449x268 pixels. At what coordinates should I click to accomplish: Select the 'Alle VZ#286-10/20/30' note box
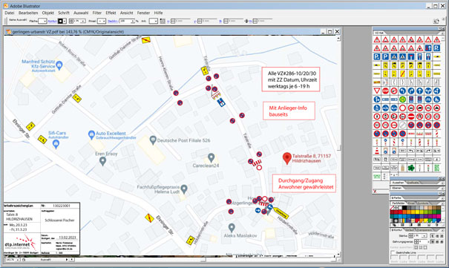tap(291, 79)
